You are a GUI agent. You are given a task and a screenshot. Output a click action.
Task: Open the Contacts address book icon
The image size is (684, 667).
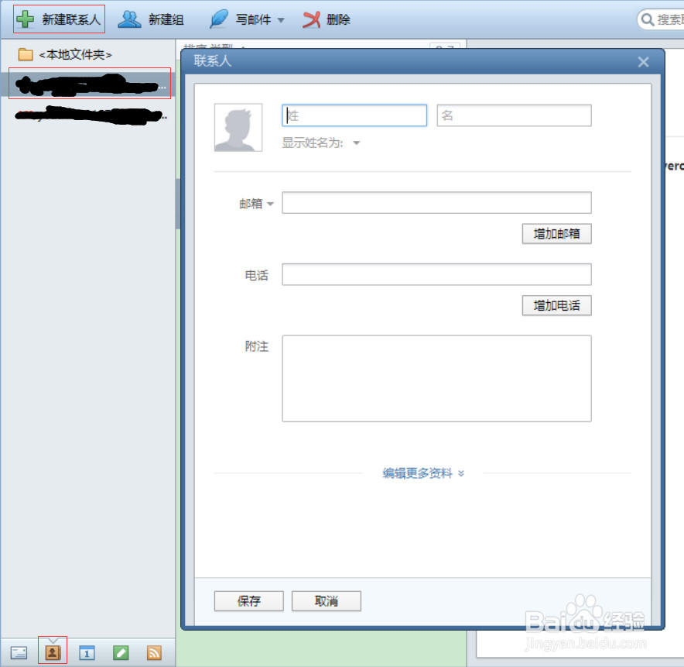pyautogui.click(x=52, y=652)
